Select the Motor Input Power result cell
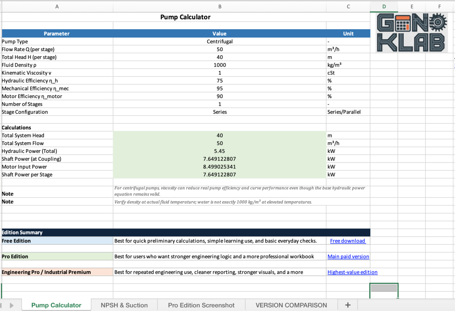This screenshot has width=455, height=311. [x=220, y=167]
